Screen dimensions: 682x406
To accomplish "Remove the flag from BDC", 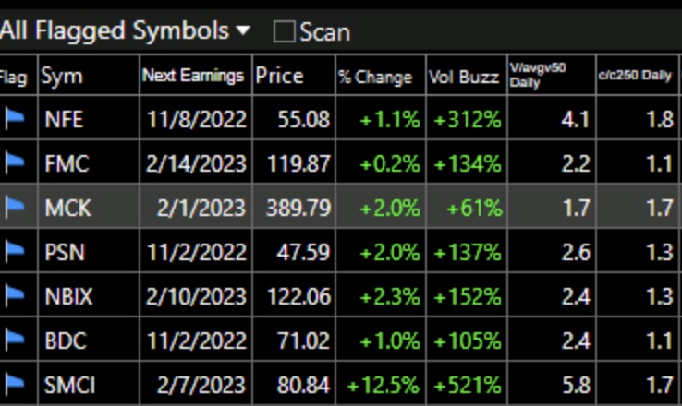I will click(15, 340).
